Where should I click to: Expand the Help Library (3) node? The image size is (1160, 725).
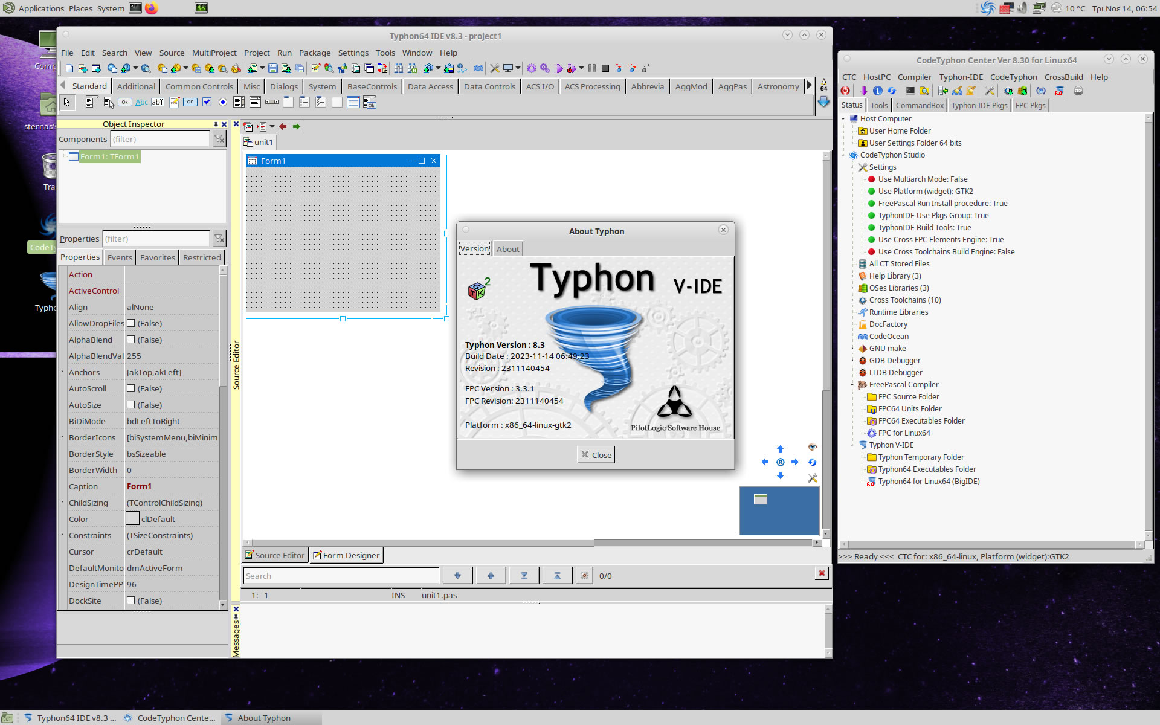click(852, 276)
